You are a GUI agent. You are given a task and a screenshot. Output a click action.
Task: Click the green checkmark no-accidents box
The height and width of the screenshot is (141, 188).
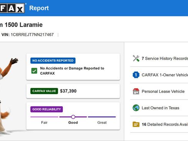(x=34, y=71)
